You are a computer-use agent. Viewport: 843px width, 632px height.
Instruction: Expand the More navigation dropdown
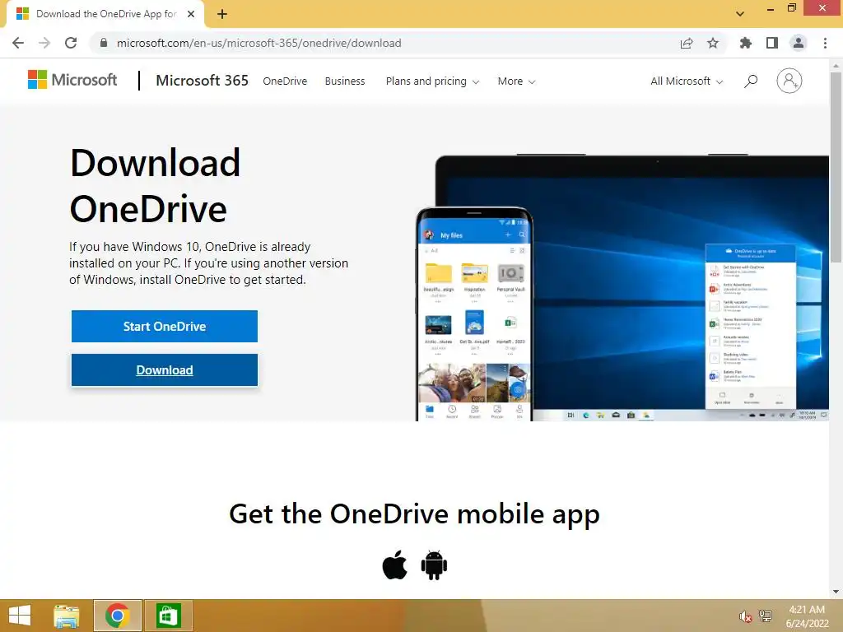pyautogui.click(x=516, y=81)
